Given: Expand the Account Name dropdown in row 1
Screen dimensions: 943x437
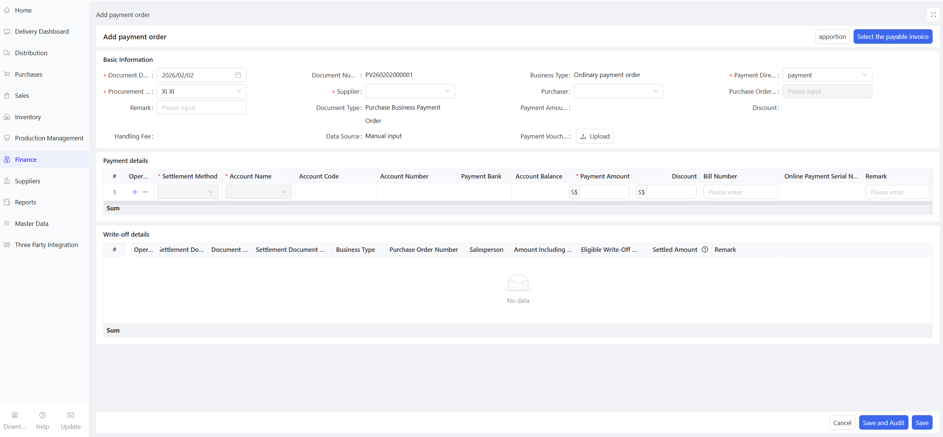Looking at the screenshot, I should [x=258, y=192].
